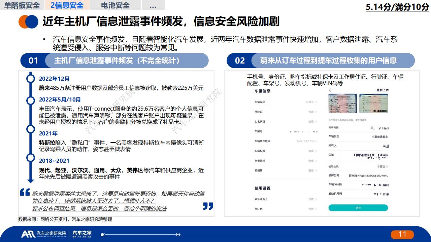Click the timeline circle for 2022年12月

(x=31, y=79)
